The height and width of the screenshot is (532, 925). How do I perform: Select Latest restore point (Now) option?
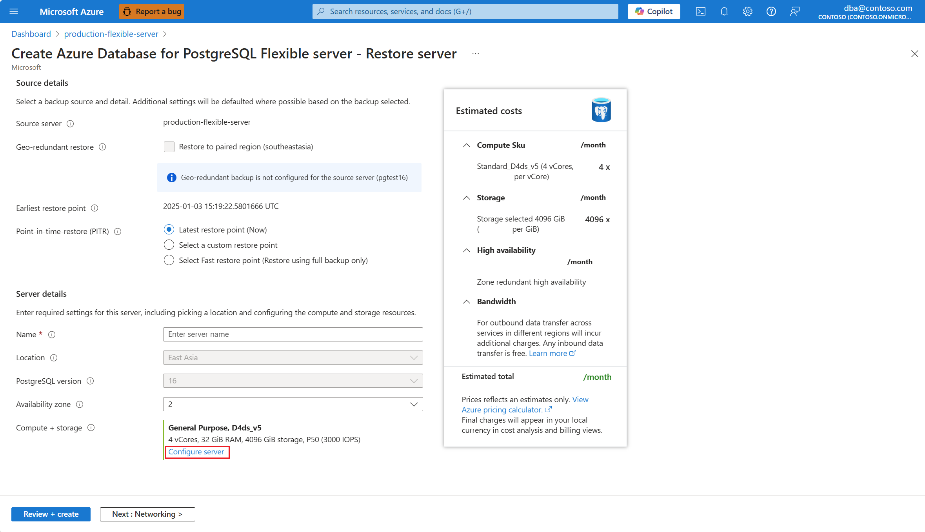point(169,229)
